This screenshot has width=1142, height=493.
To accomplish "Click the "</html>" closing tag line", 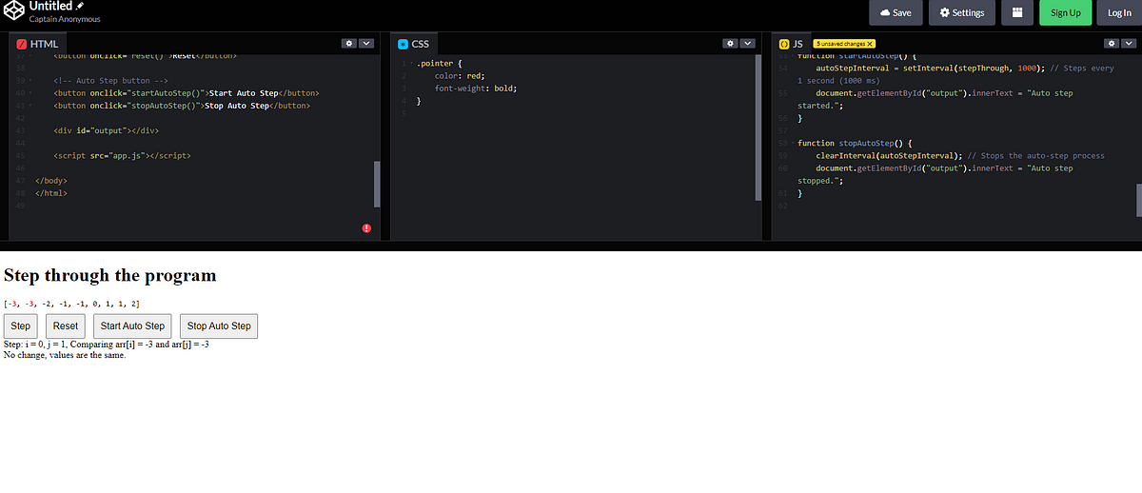I will (x=50, y=192).
